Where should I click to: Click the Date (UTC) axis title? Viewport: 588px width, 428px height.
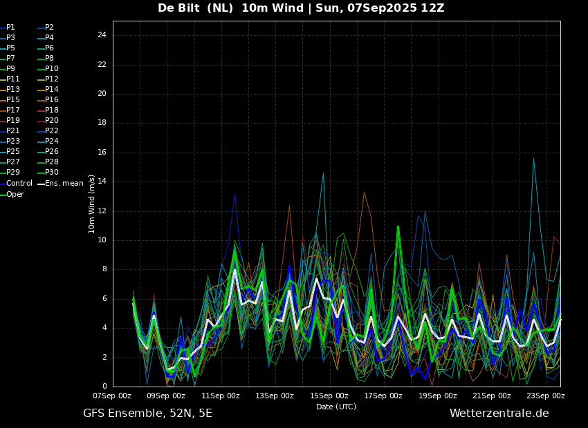point(336,407)
